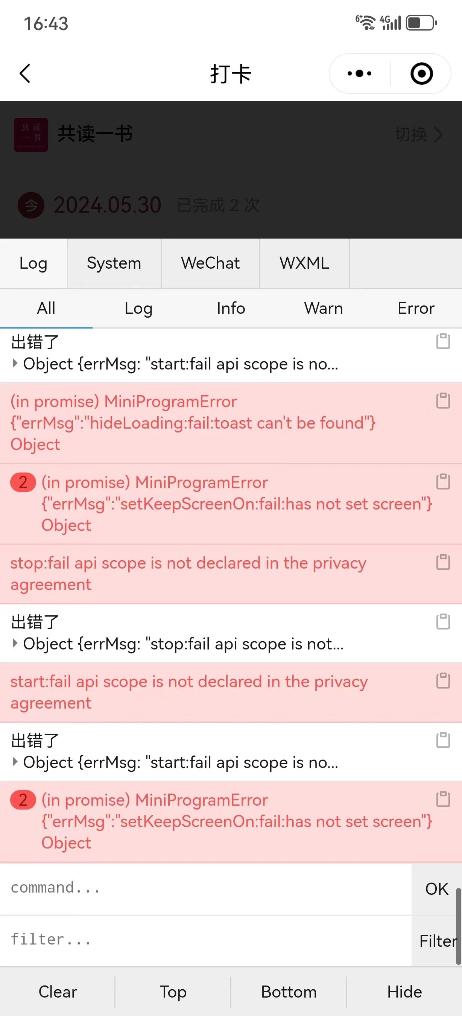
Task: Open the three-dot mini program menu
Action: 359,73
